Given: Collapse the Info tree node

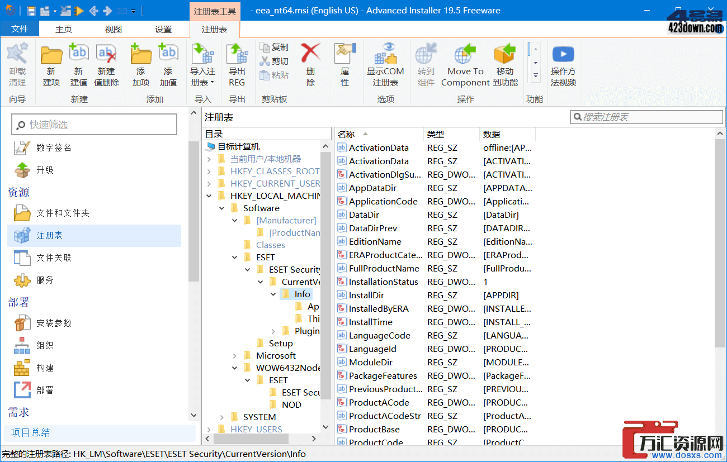Looking at the screenshot, I should pos(273,294).
